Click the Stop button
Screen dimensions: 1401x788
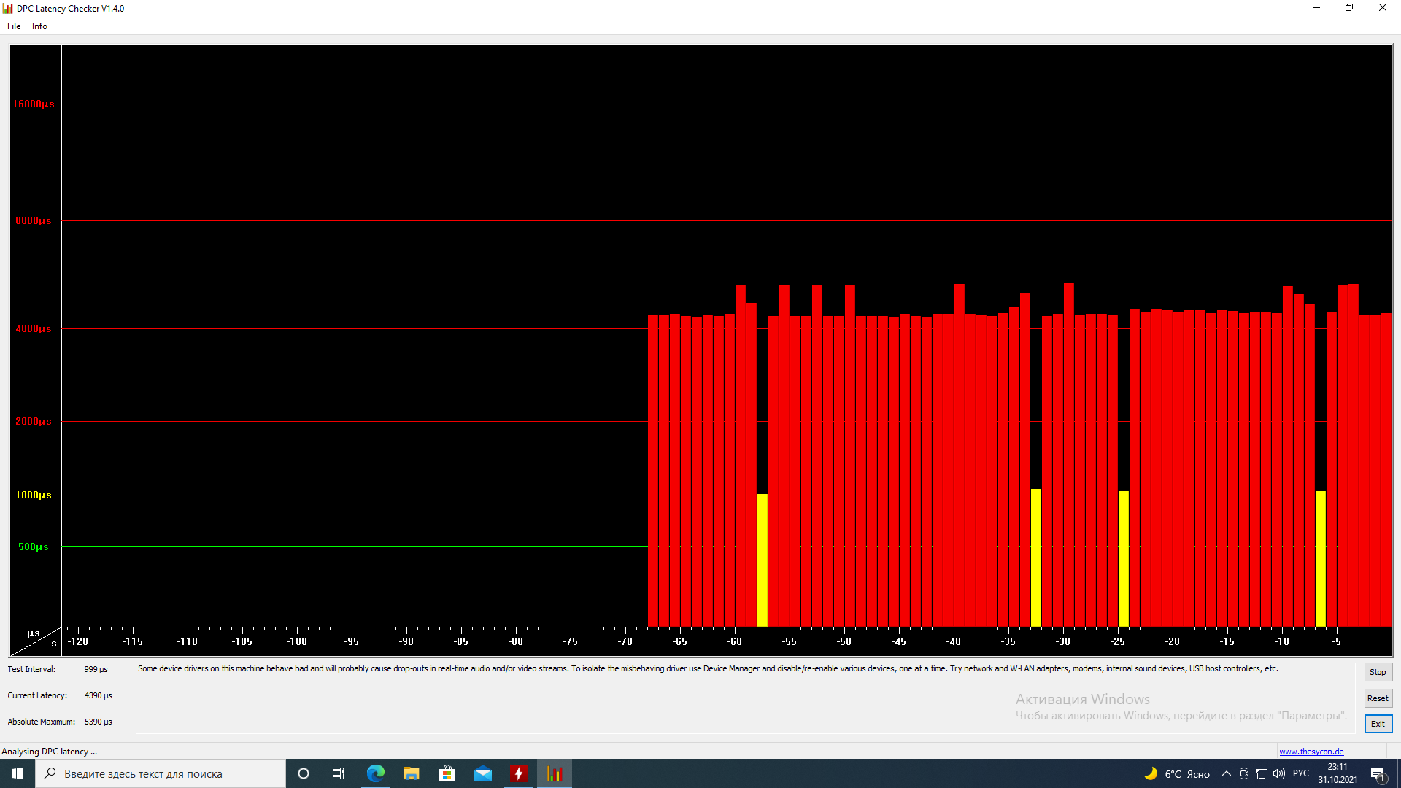[1377, 672]
